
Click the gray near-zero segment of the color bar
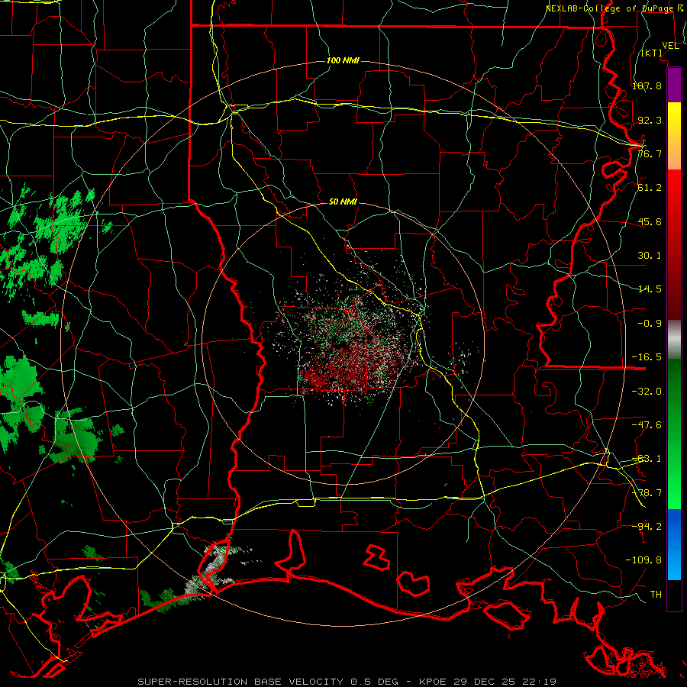[x=674, y=340]
